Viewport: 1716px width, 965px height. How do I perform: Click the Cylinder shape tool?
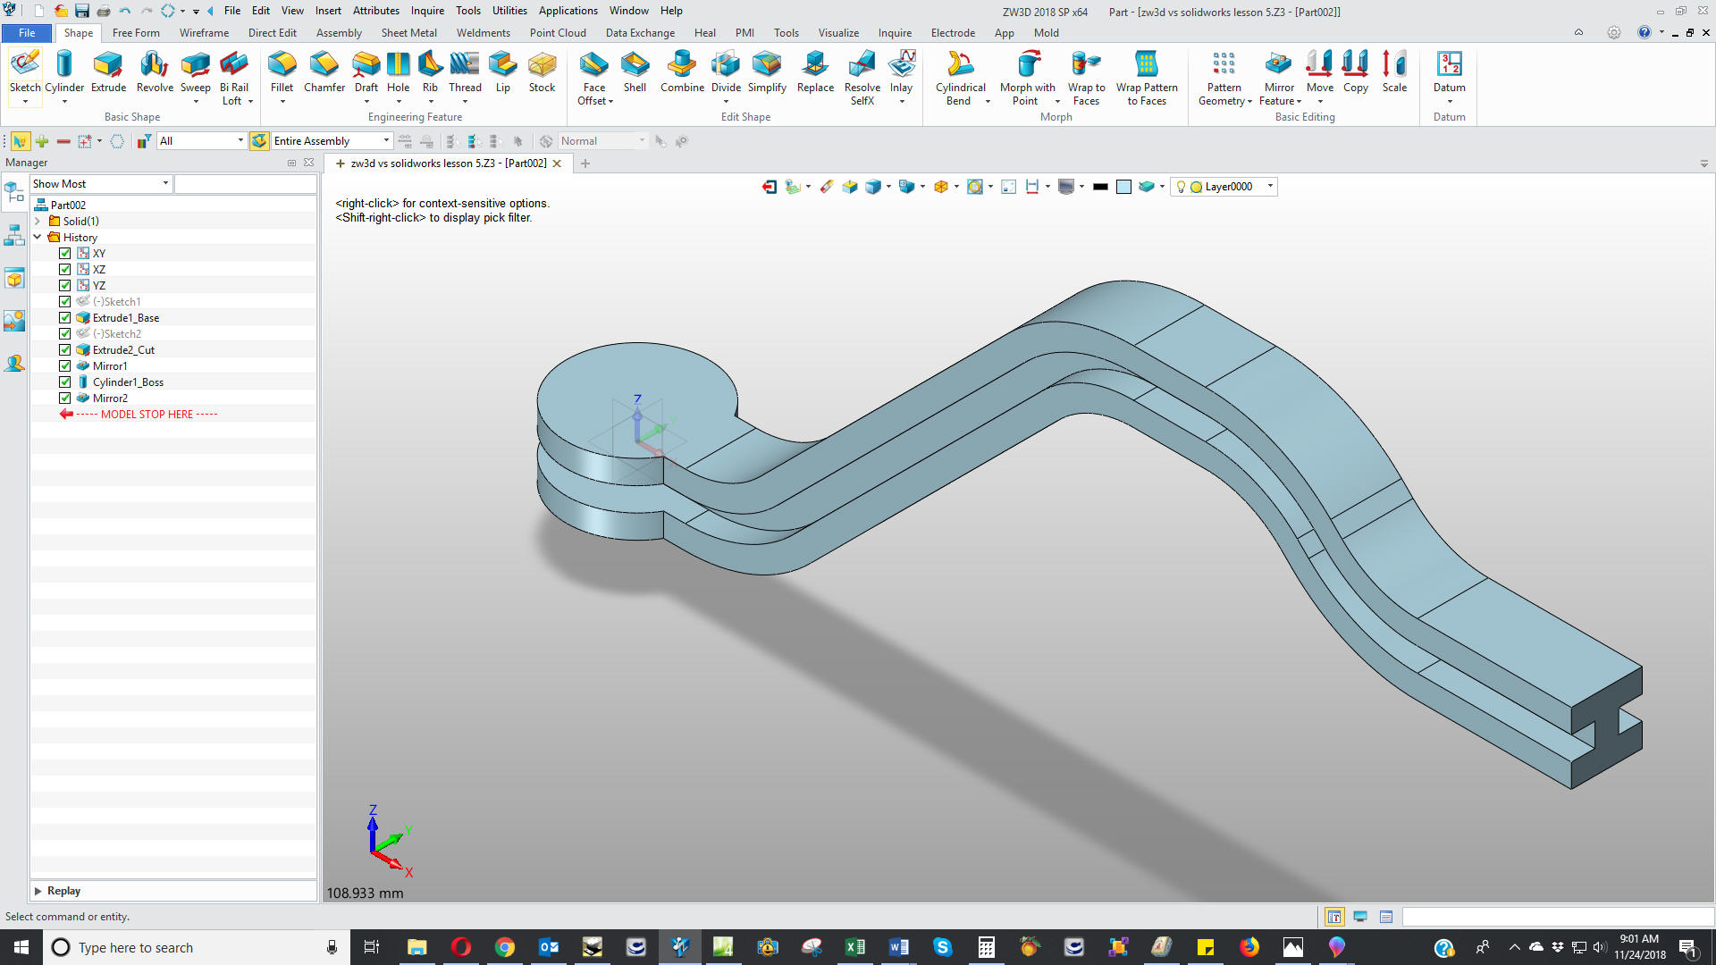click(x=64, y=71)
